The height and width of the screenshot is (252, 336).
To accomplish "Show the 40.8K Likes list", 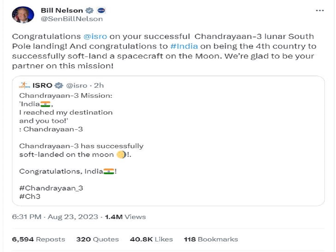I will point(151,239).
